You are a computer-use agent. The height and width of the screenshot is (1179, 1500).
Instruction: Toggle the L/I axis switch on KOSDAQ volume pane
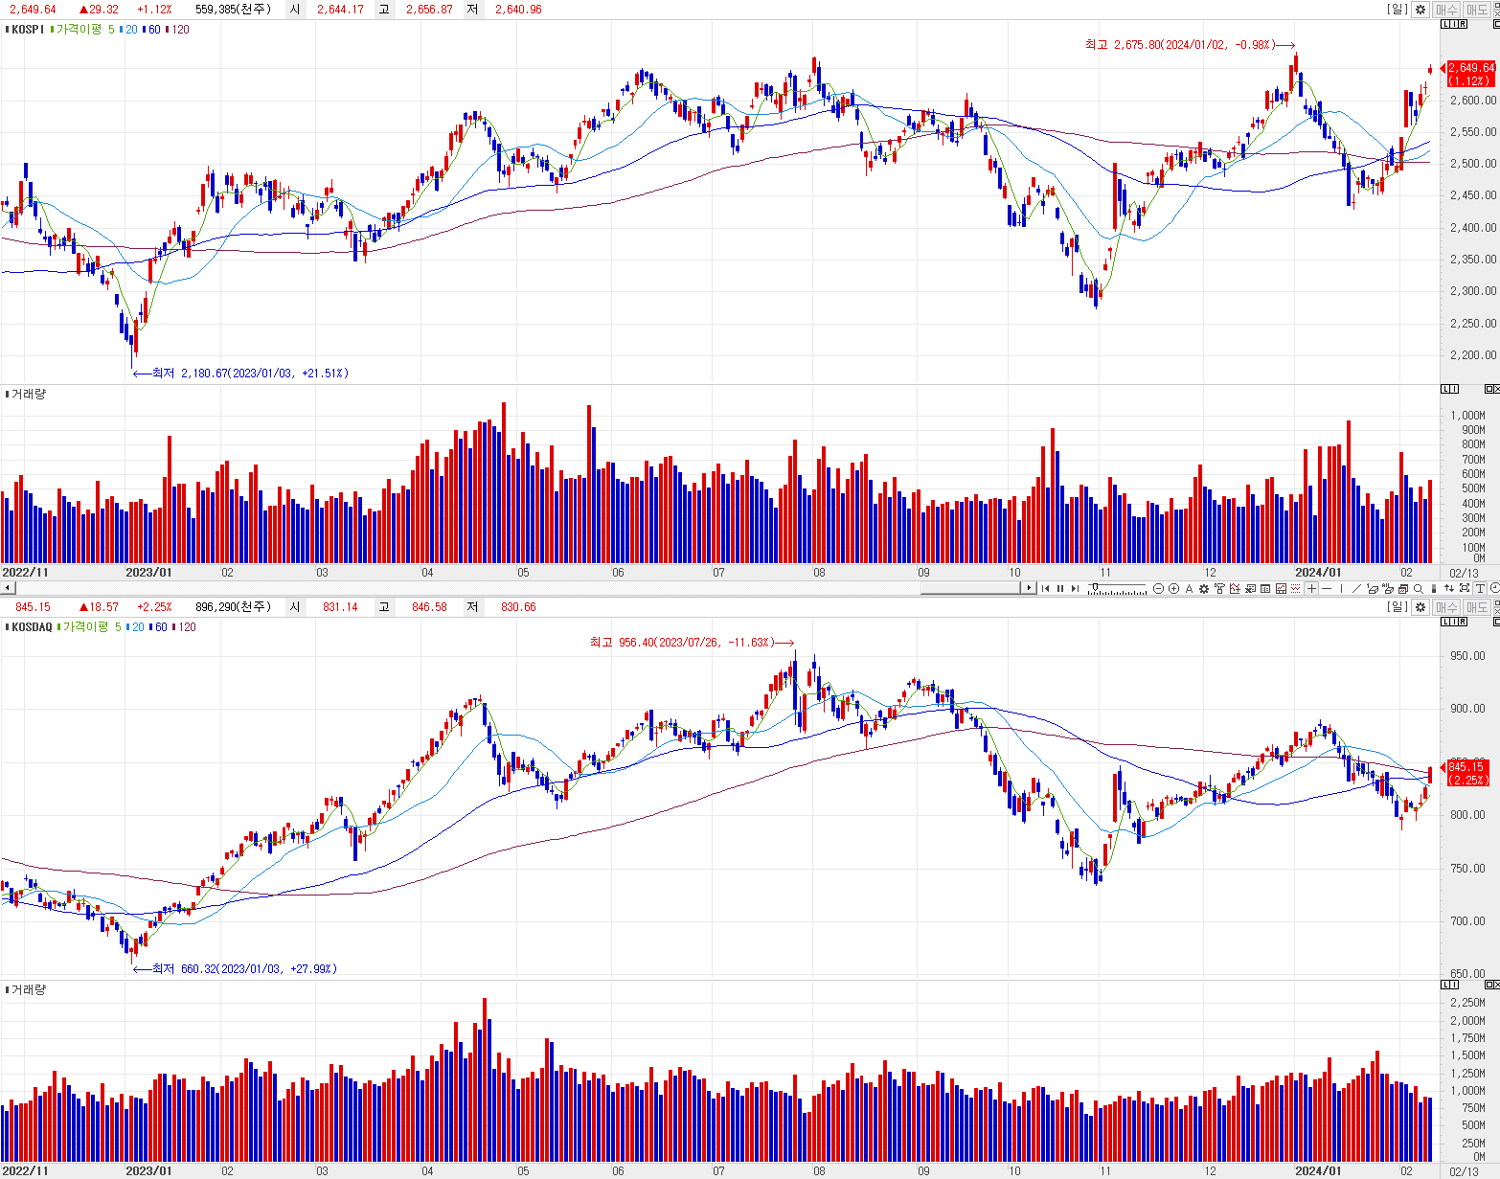[x=1449, y=985]
